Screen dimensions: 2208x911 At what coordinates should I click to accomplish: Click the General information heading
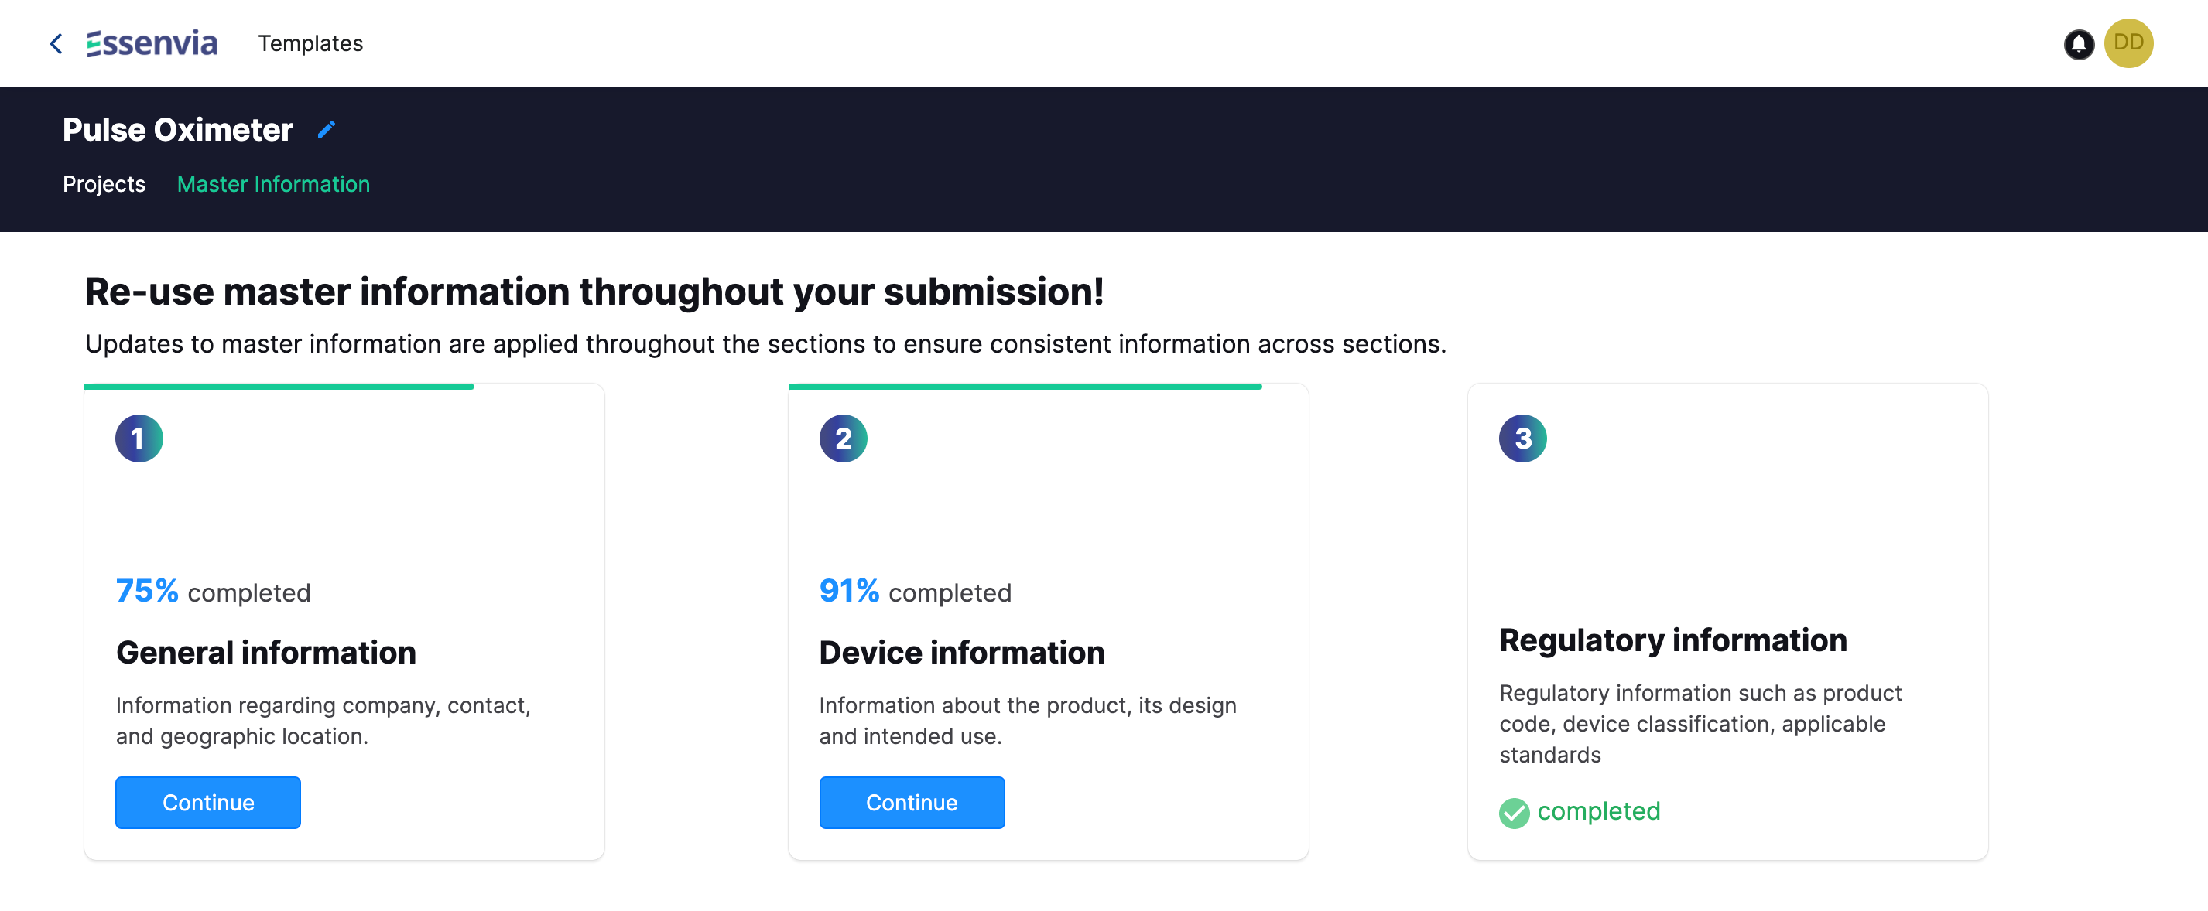(265, 653)
